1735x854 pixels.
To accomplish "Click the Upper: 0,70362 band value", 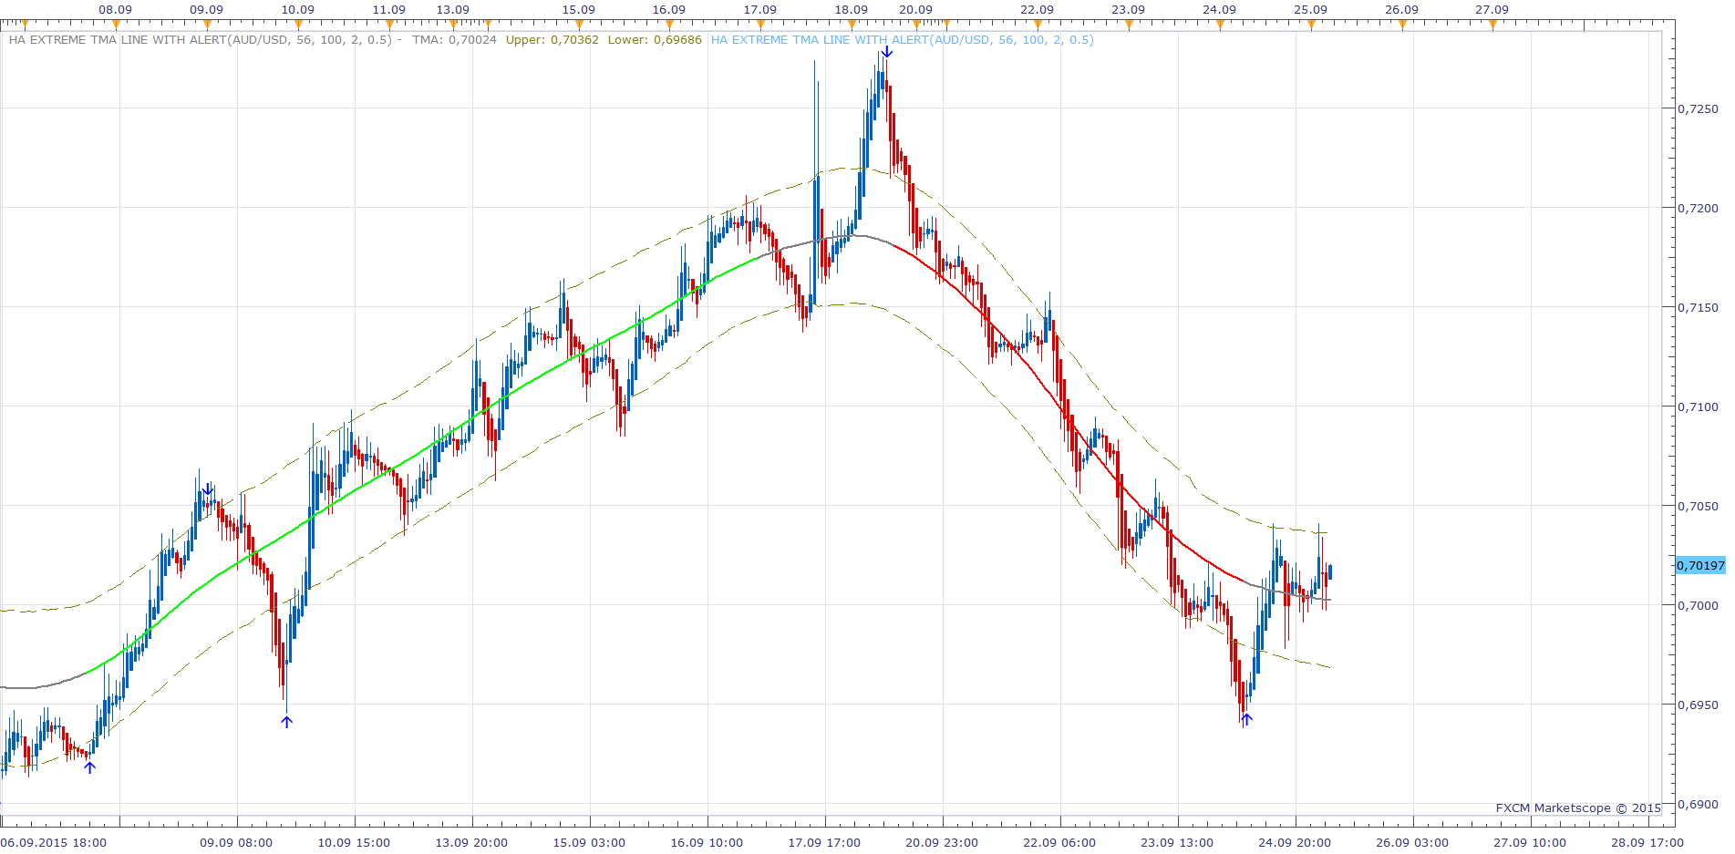I will point(553,40).
